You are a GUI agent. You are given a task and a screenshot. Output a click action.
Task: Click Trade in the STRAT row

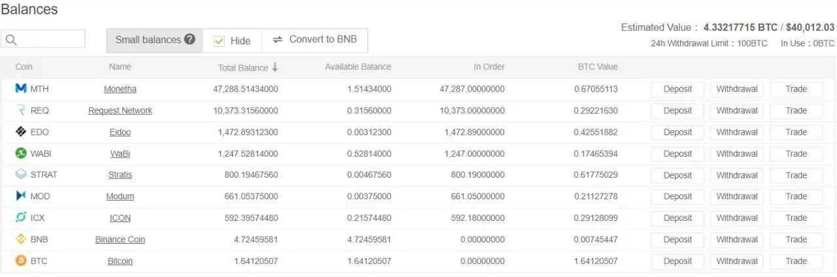tap(796, 175)
